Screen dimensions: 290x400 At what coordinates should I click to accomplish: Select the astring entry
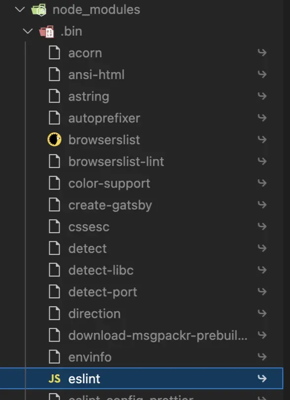pyautogui.click(x=89, y=96)
